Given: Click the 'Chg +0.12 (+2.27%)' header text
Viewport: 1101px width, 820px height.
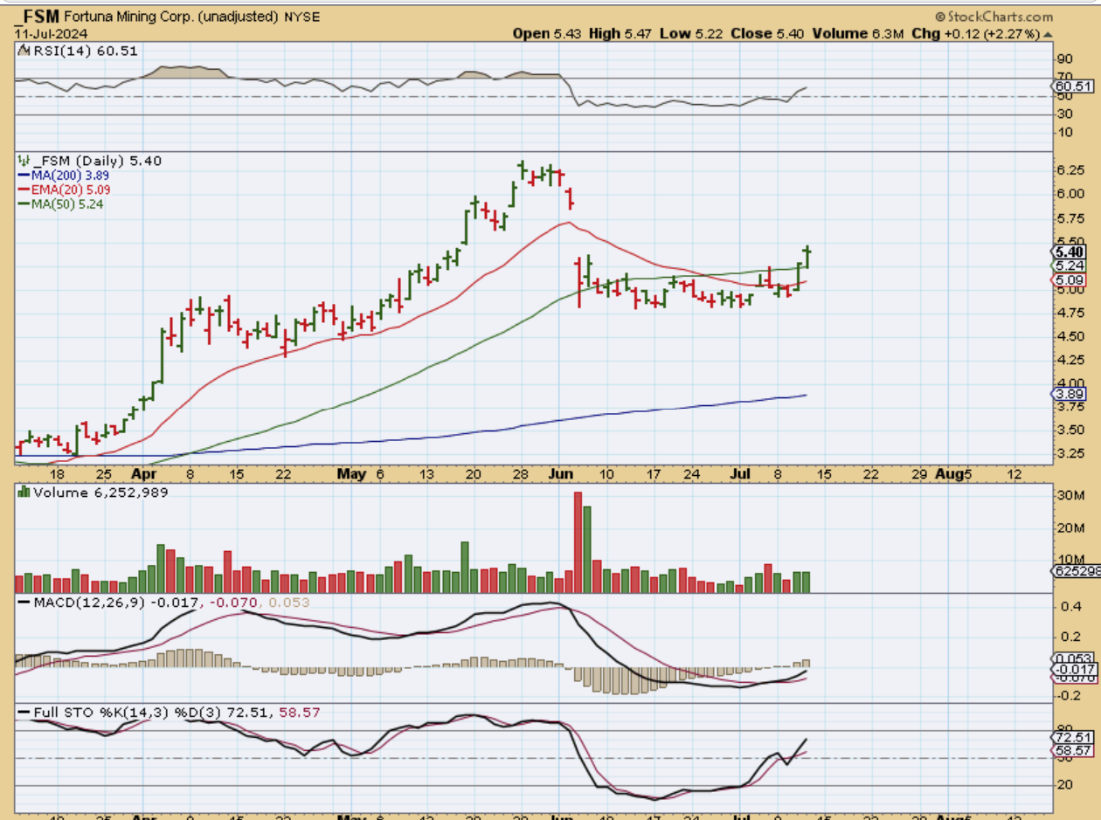Looking at the screenshot, I should click(x=977, y=33).
